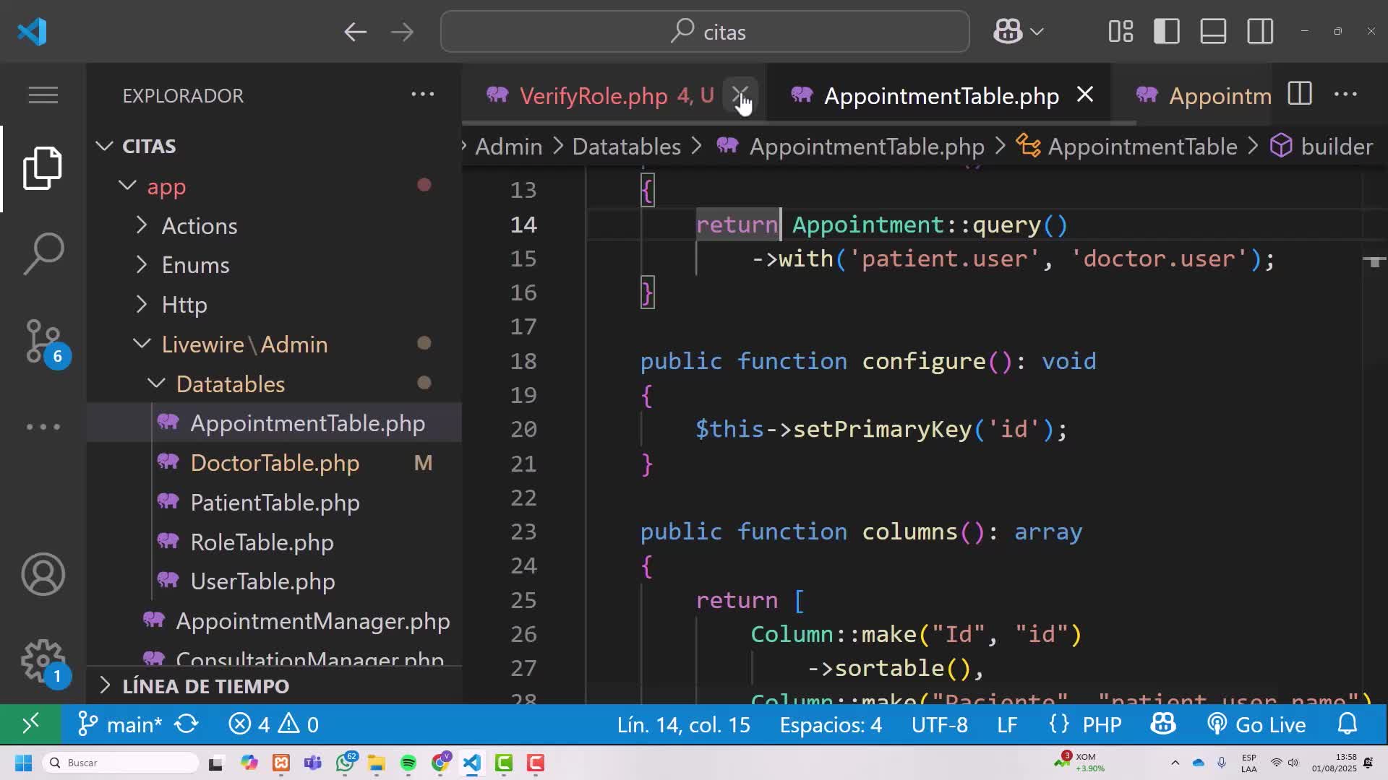
Task: Open Copilot status icon in status bar
Action: (x=1163, y=724)
